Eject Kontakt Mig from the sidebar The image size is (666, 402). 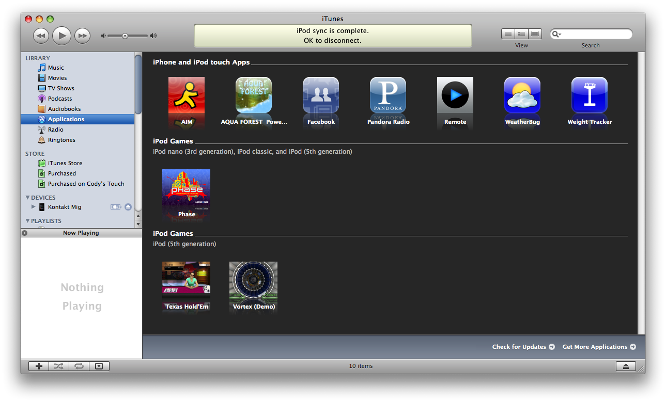(128, 207)
